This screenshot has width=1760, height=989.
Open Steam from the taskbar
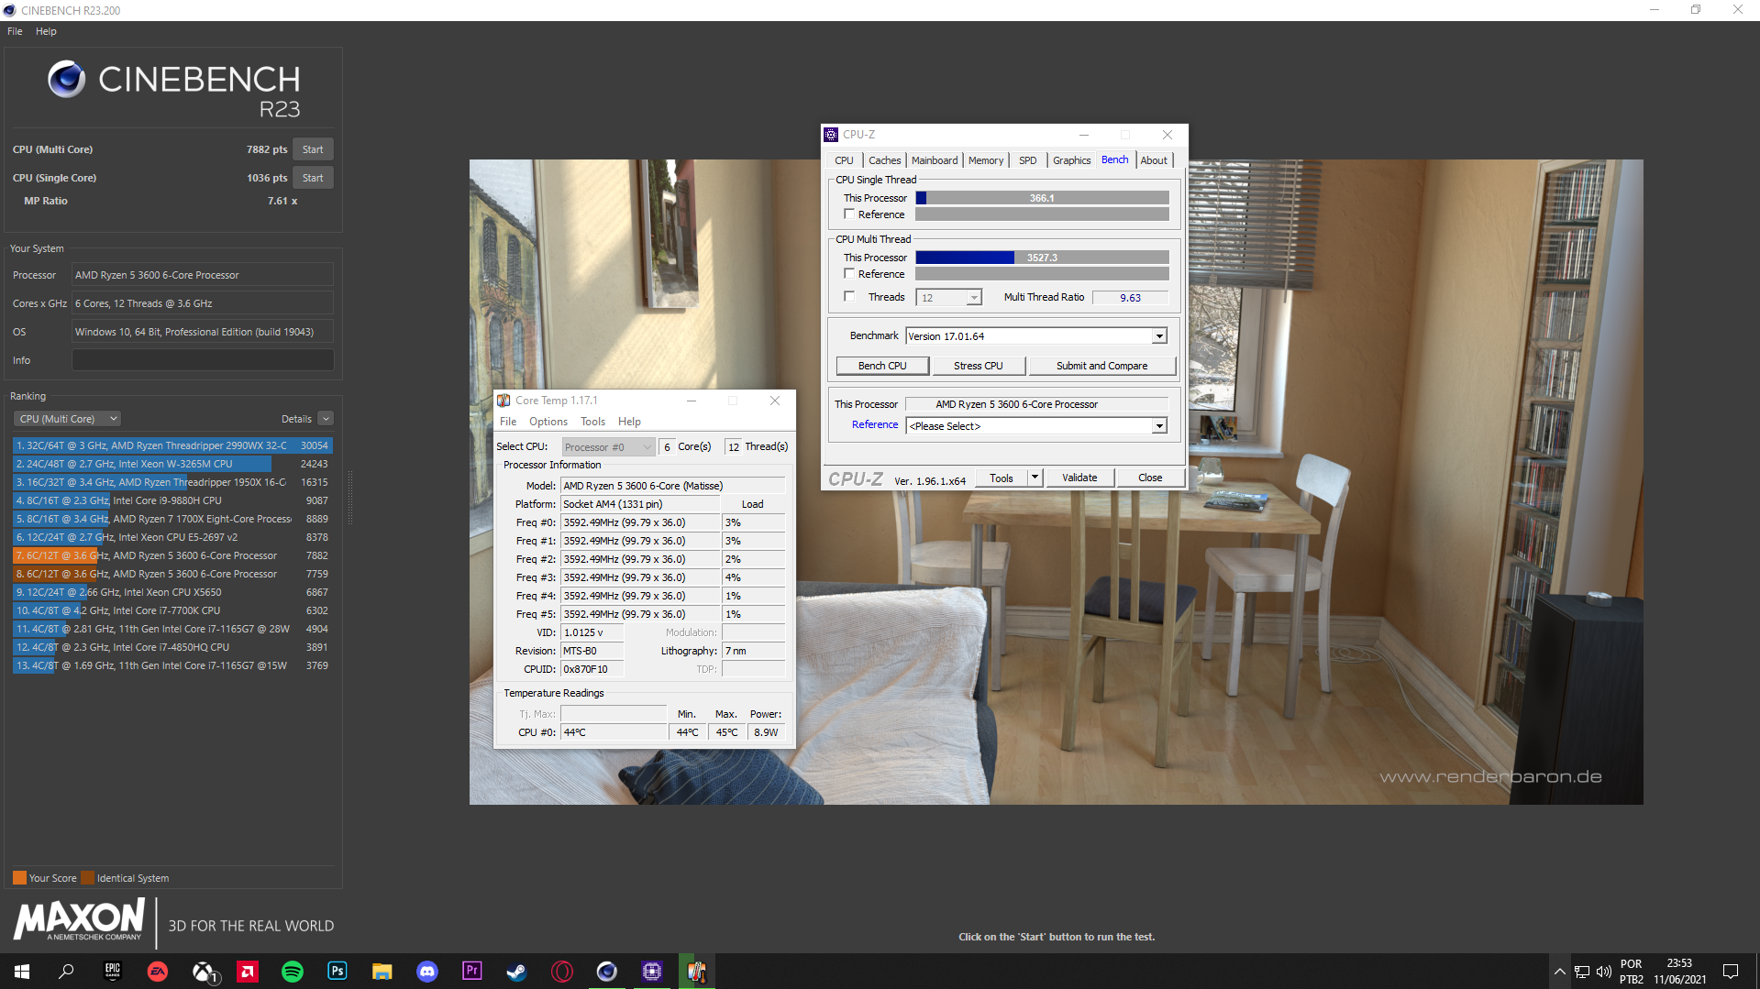coord(517,972)
